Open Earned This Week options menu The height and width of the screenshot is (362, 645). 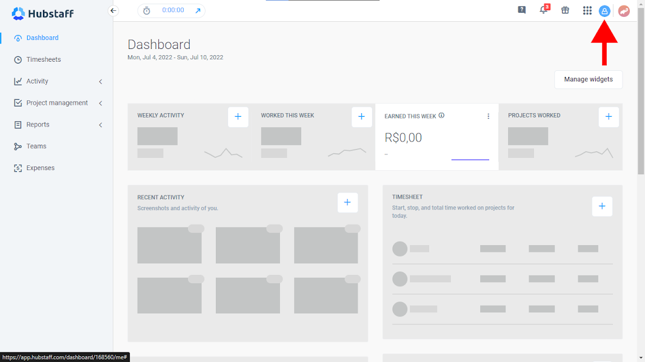pyautogui.click(x=488, y=116)
